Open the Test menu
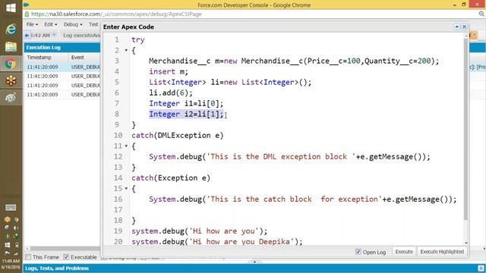The width and height of the screenshot is (486, 273). pos(93,24)
